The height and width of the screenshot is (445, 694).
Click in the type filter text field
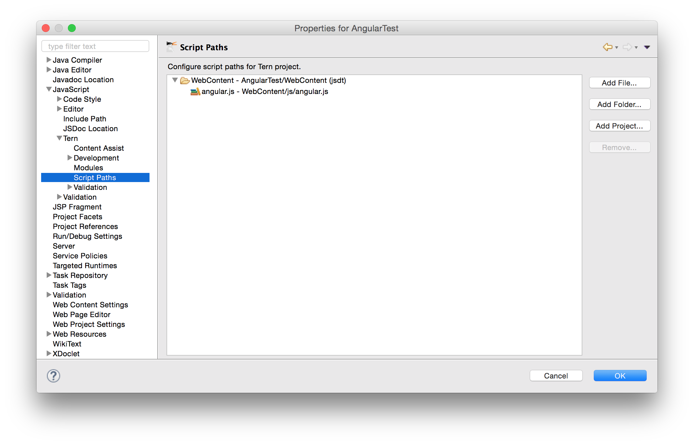tap(95, 46)
